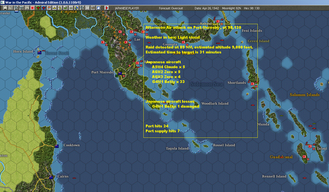Click the 'Munda' map label

click(x=263, y=124)
